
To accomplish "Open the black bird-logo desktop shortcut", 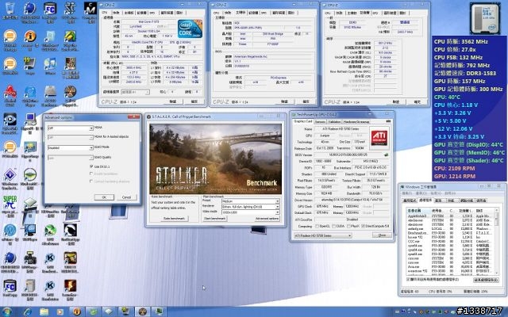I will (70, 231).
